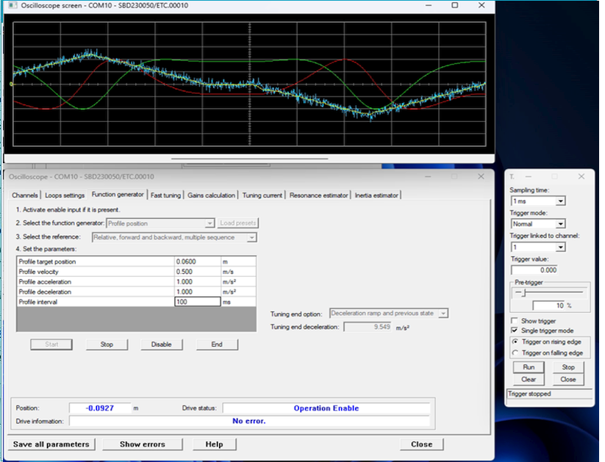This screenshot has height=462, width=605.
Task: Click the Profile interval value field
Action: pyautogui.click(x=197, y=302)
